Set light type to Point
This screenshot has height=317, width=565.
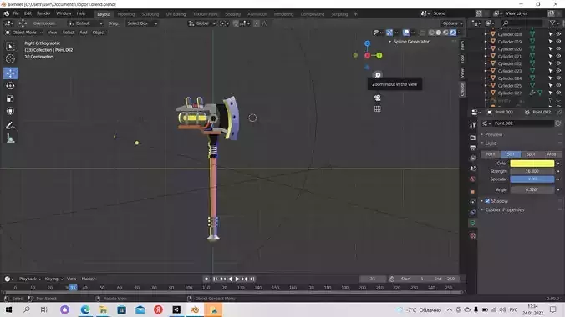pos(491,154)
